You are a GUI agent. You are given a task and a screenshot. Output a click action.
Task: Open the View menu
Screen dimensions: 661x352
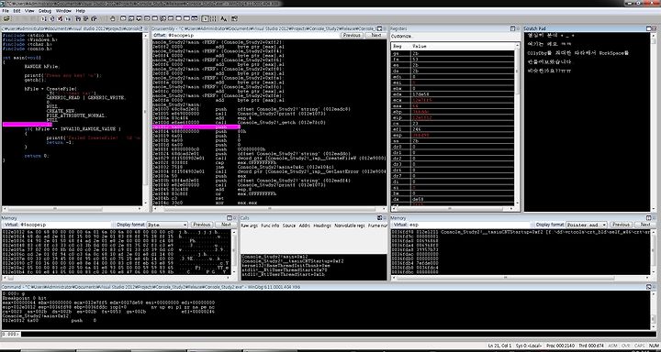click(x=29, y=10)
